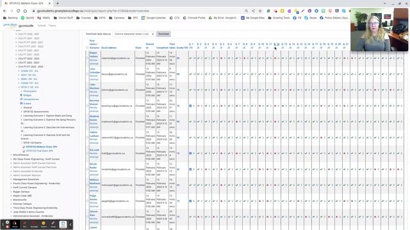Go back with the browser back arrow
The width and height of the screenshot is (410, 230).
click(4, 11)
